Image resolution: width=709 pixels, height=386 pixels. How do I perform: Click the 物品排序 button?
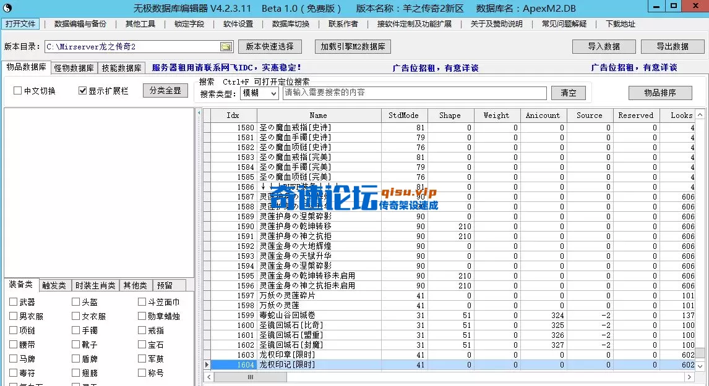click(660, 93)
